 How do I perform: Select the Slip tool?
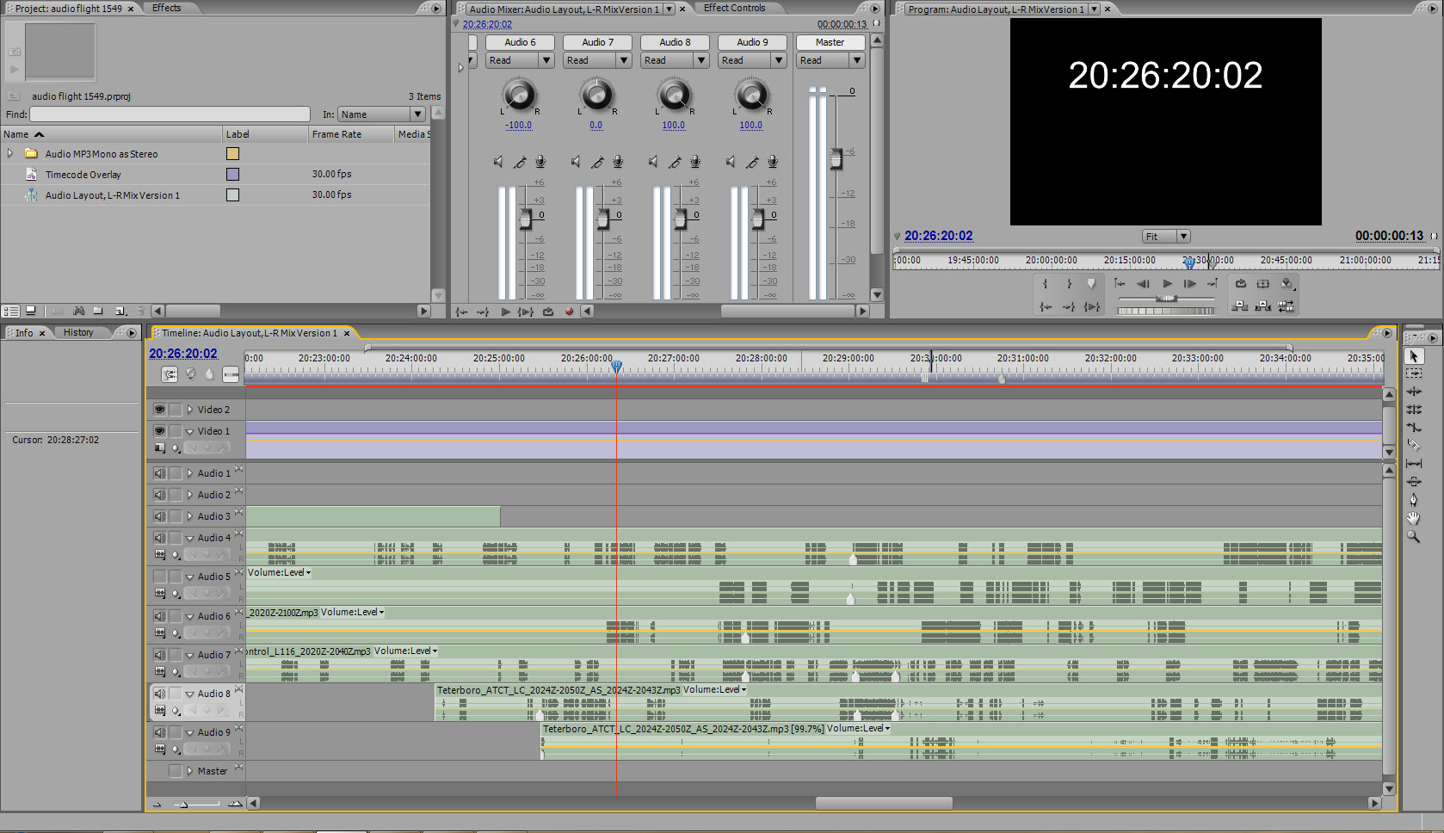(1413, 464)
